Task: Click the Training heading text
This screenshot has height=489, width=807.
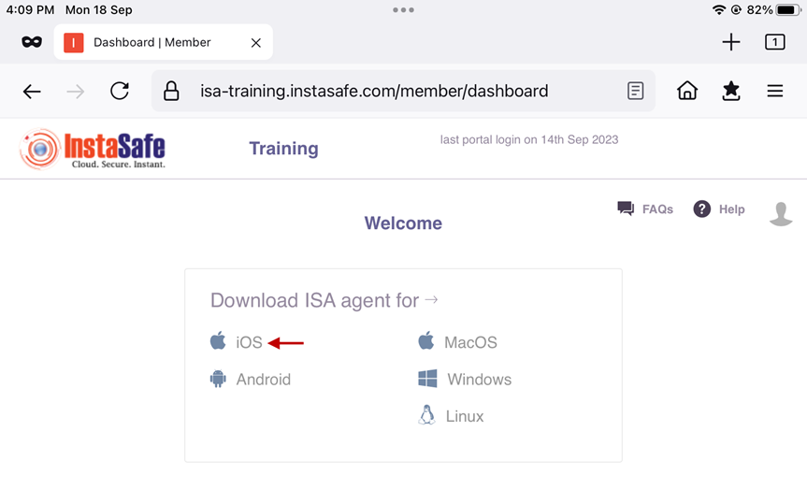Action: pos(283,149)
